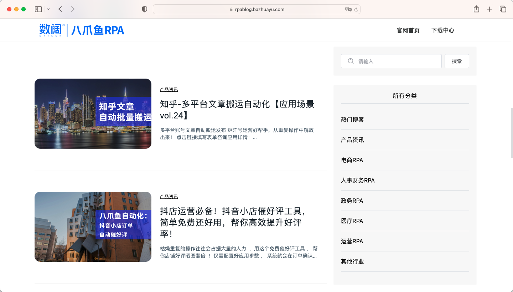Open the 下载中心 nav item
The image size is (513, 292).
(443, 30)
